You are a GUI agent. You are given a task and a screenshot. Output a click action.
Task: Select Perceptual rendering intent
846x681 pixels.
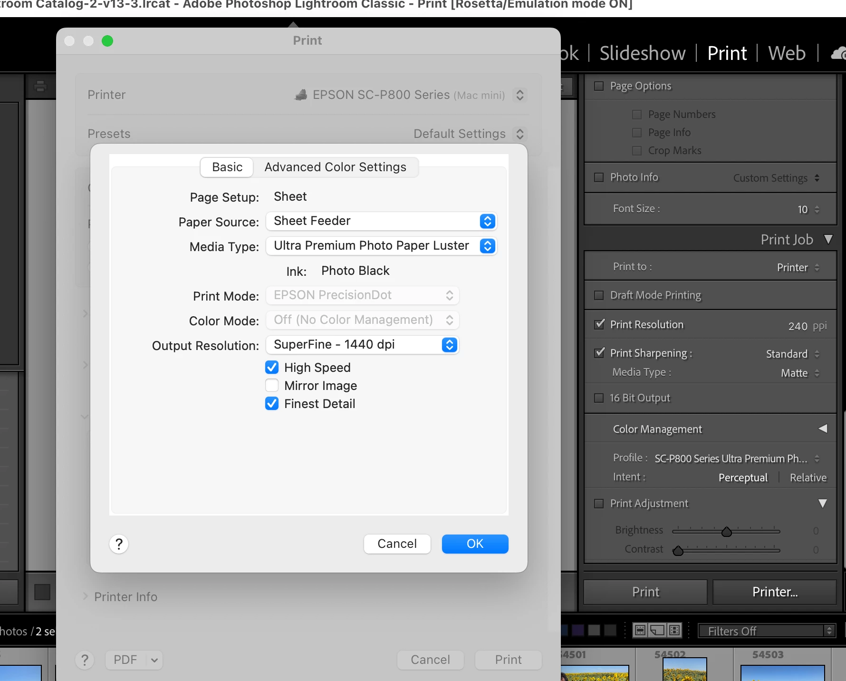(x=743, y=477)
